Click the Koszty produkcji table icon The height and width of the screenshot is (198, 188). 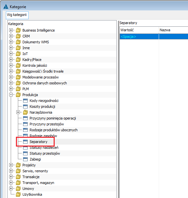pos(25,106)
